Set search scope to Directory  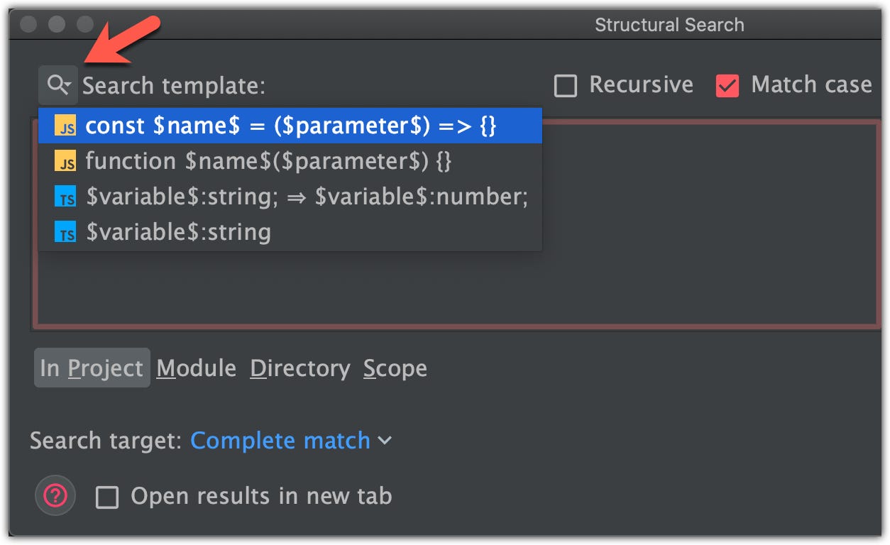point(300,368)
